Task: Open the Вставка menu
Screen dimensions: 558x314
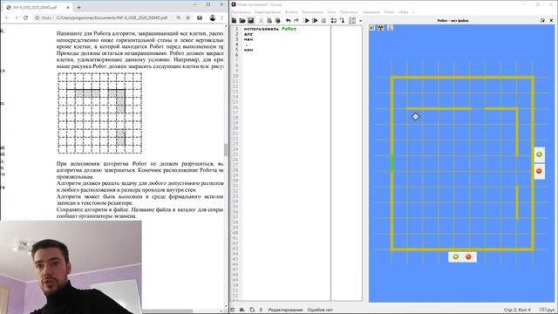Action: click(291, 12)
